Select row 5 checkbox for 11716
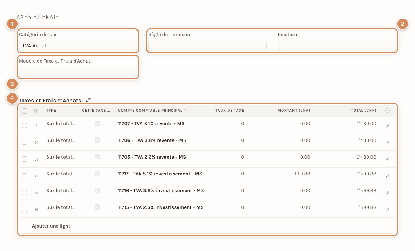Image resolution: width=415 pixels, height=251 pixels. pyautogui.click(x=25, y=193)
